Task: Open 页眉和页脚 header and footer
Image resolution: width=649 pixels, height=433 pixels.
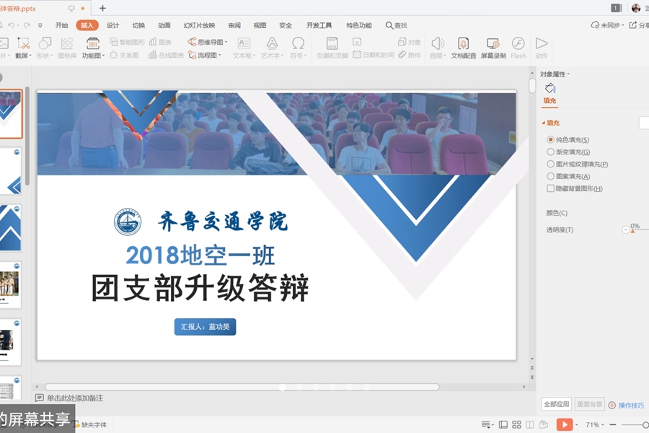Action: click(332, 48)
